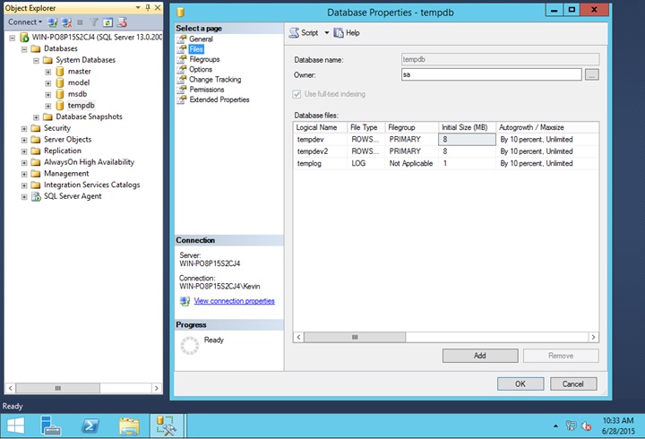Image resolution: width=645 pixels, height=439 pixels.
Task: Expand the Server Objects folder
Action: point(24,140)
